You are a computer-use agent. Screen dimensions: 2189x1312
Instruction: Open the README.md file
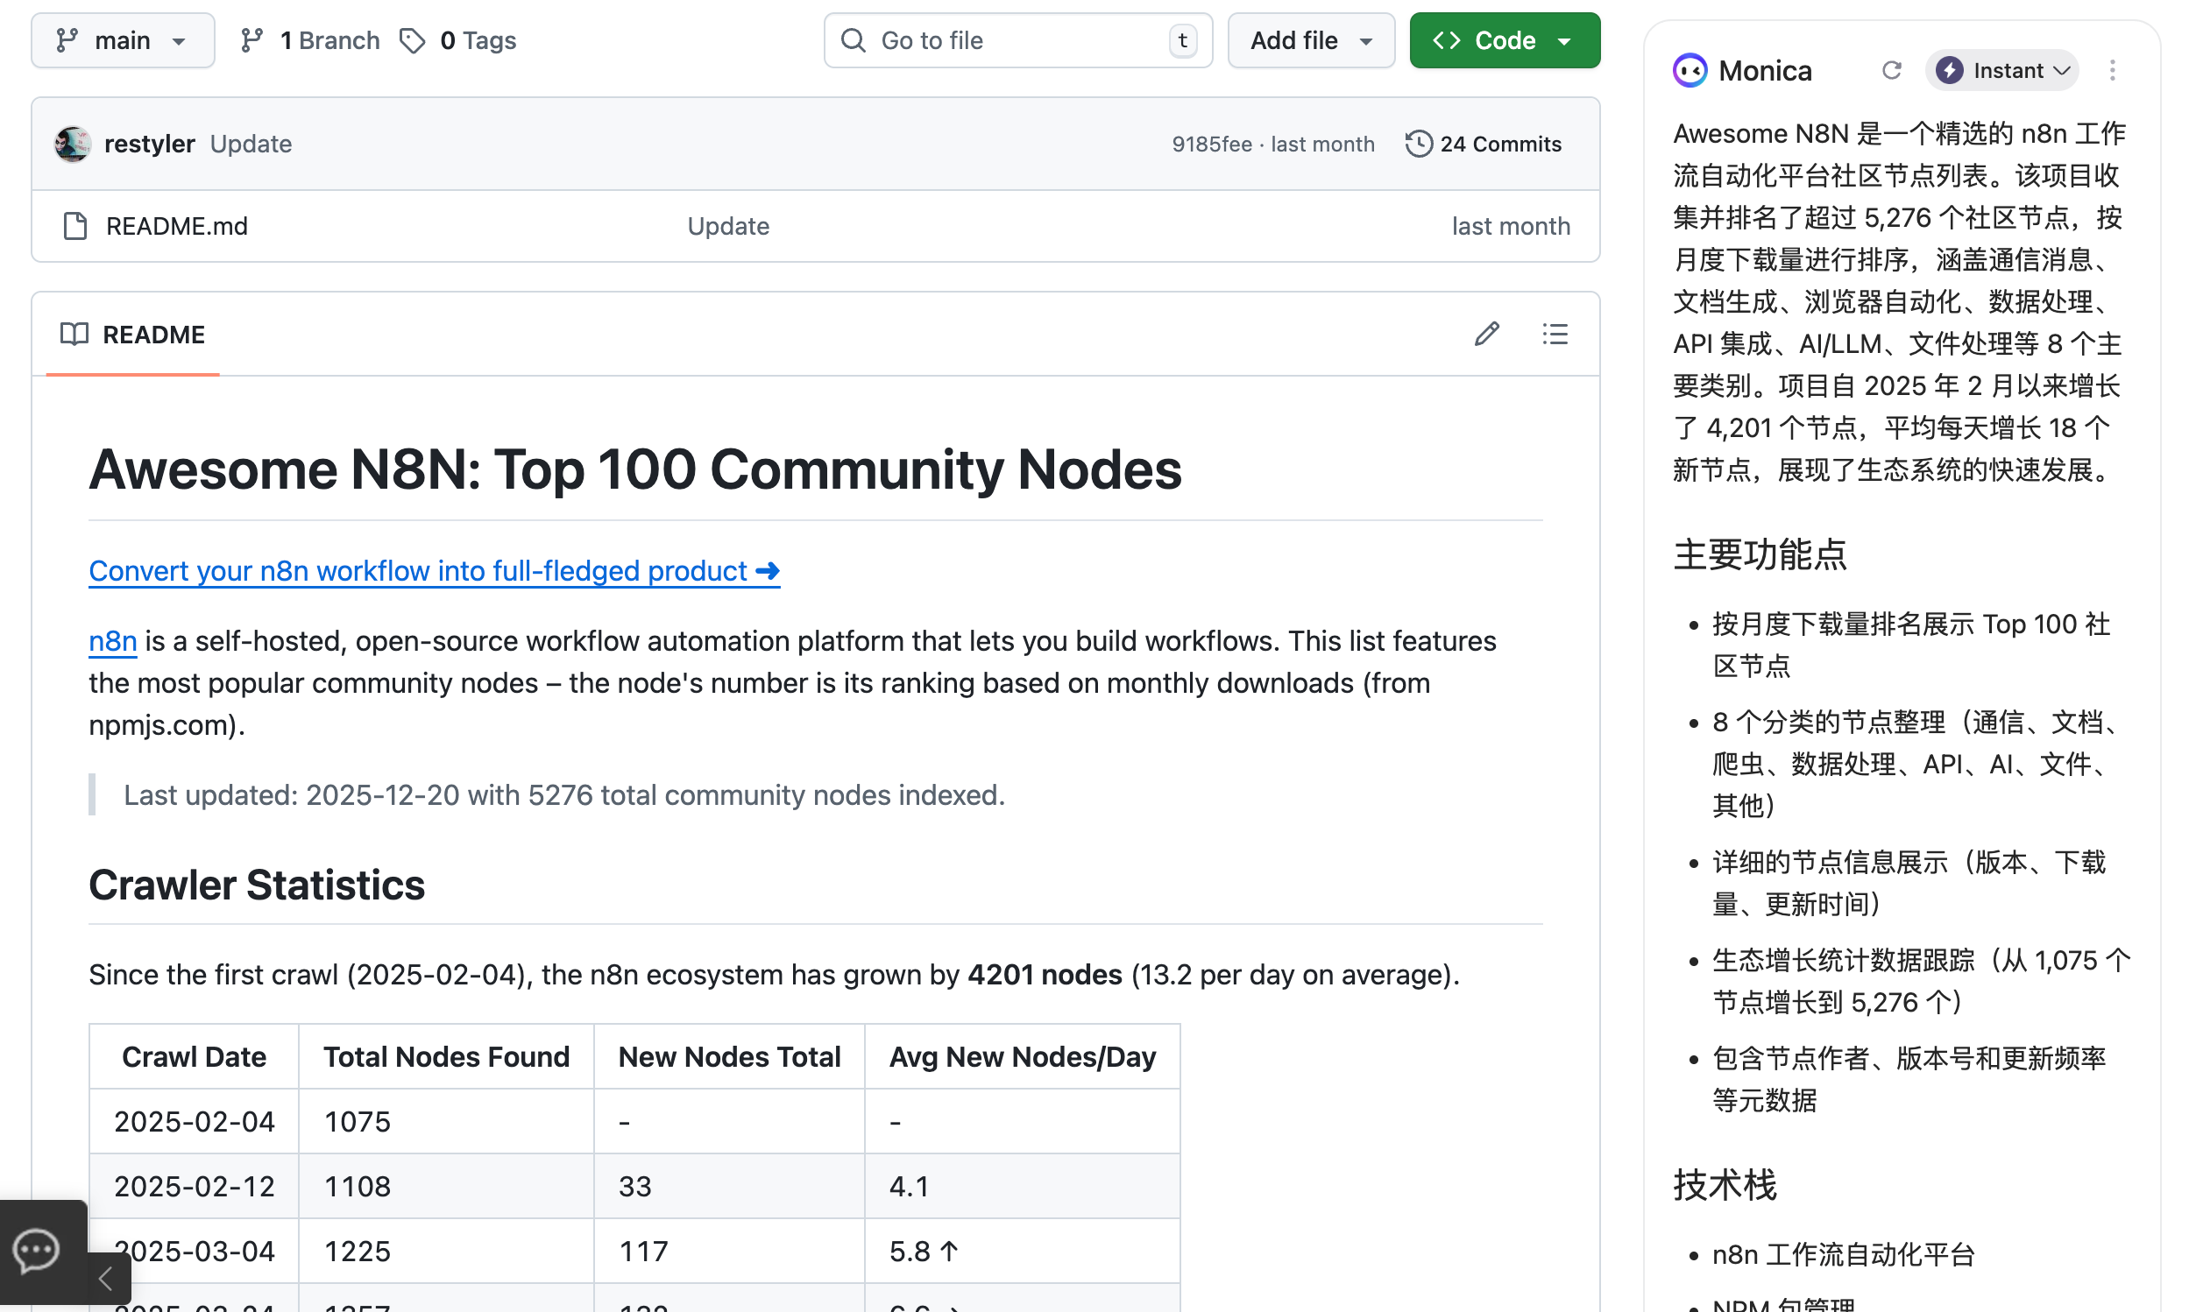point(176,226)
